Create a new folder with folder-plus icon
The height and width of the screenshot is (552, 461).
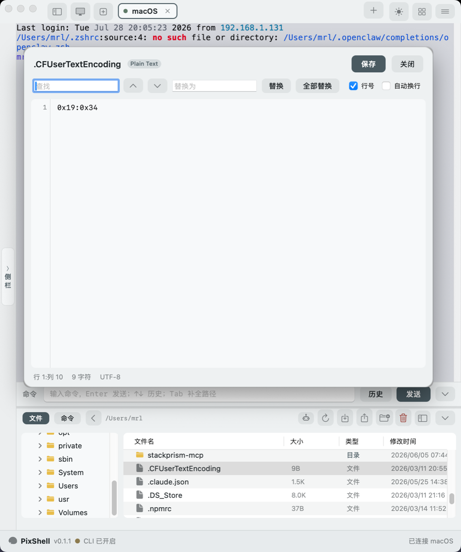(x=384, y=418)
